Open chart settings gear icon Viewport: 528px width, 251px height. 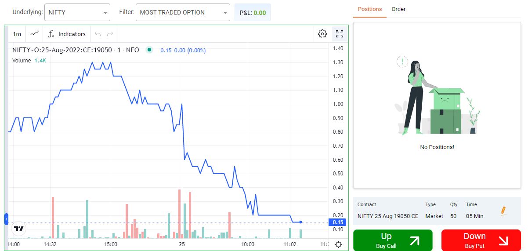pyautogui.click(x=322, y=34)
